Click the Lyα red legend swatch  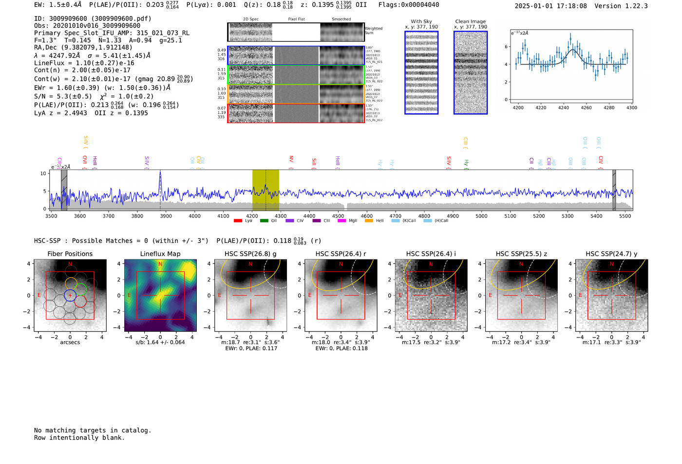point(238,221)
